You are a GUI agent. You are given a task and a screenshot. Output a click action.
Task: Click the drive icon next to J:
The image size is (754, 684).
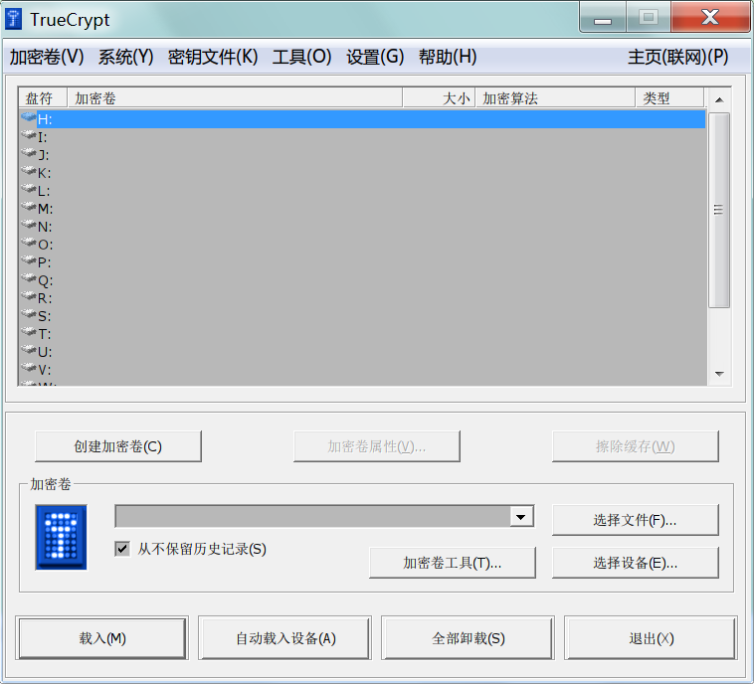click(x=29, y=153)
